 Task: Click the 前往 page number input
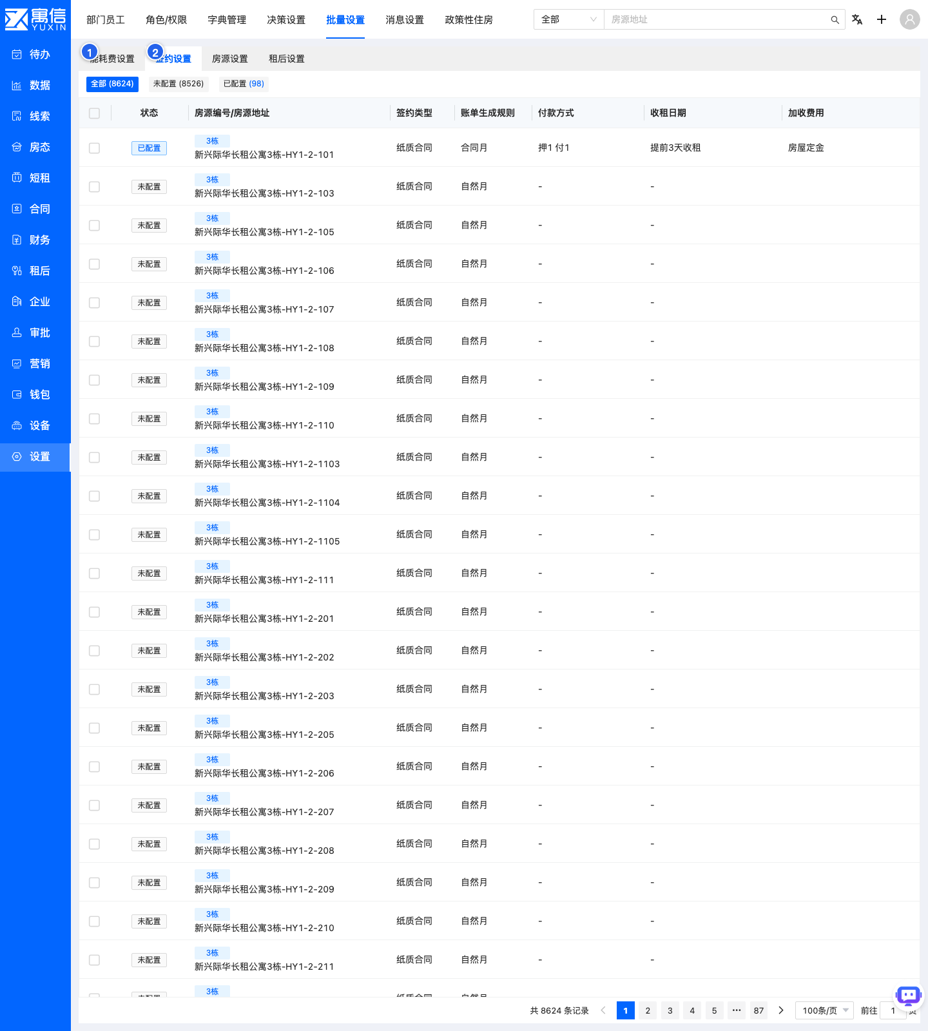(893, 1010)
